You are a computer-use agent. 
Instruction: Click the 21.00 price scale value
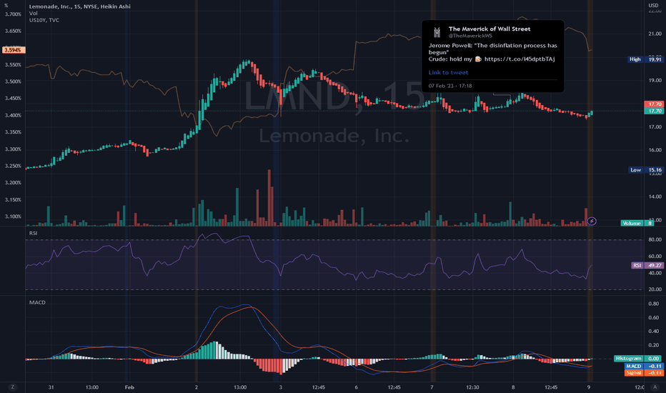[x=655, y=34]
